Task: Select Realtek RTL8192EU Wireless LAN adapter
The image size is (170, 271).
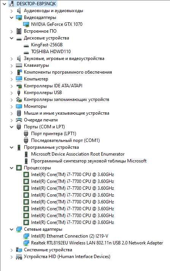Action: (x=97, y=243)
